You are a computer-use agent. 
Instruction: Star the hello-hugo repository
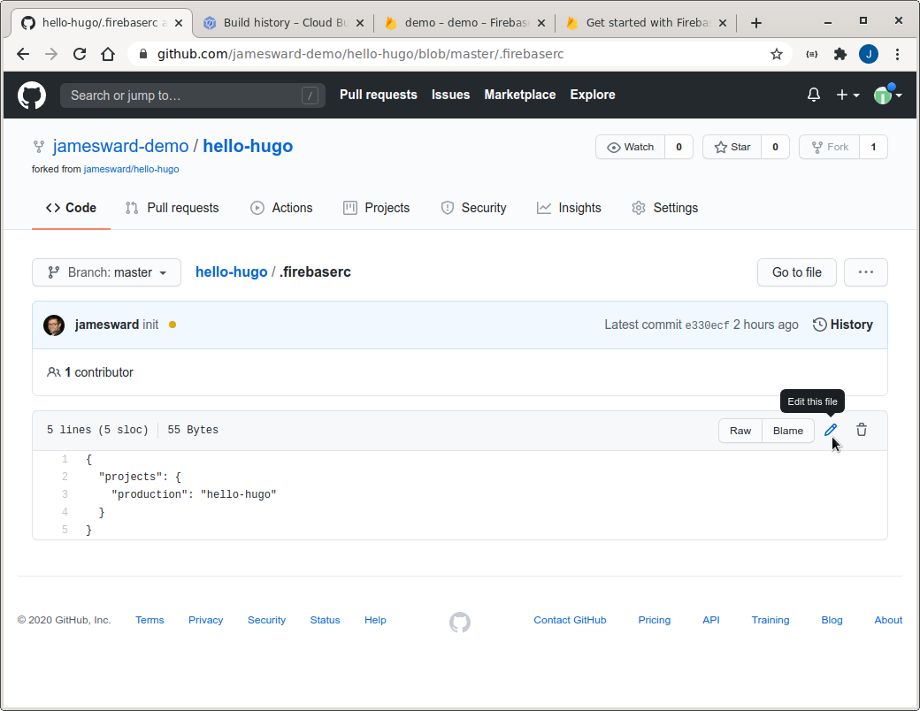click(x=732, y=147)
